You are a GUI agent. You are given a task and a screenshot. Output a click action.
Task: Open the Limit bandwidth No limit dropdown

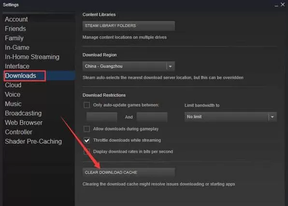(x=230, y=117)
